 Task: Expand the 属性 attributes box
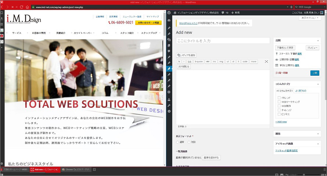pos(318,134)
